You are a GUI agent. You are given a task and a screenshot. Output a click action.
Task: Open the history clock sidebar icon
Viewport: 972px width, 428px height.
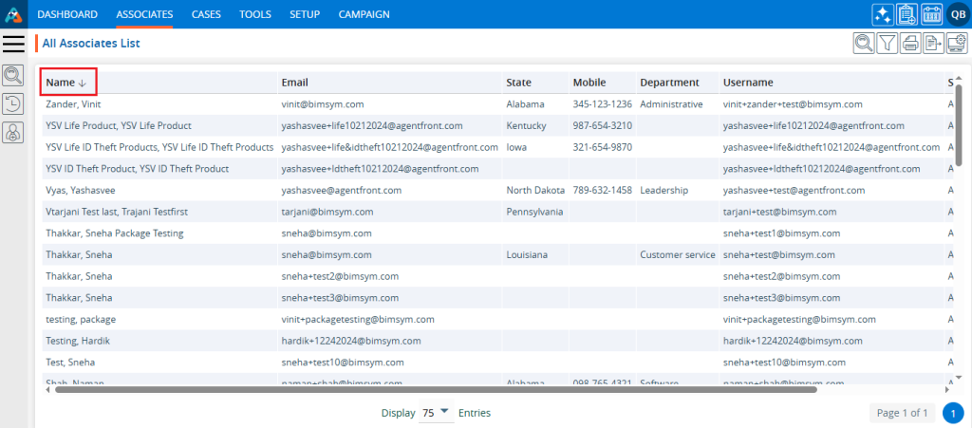pyautogui.click(x=13, y=104)
